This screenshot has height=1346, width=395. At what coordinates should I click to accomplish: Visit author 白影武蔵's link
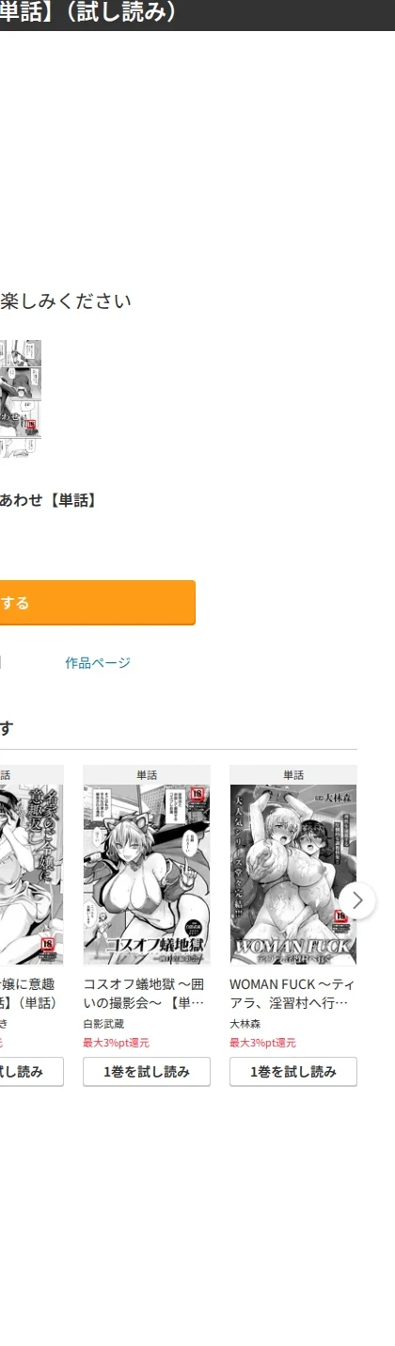tap(103, 1024)
